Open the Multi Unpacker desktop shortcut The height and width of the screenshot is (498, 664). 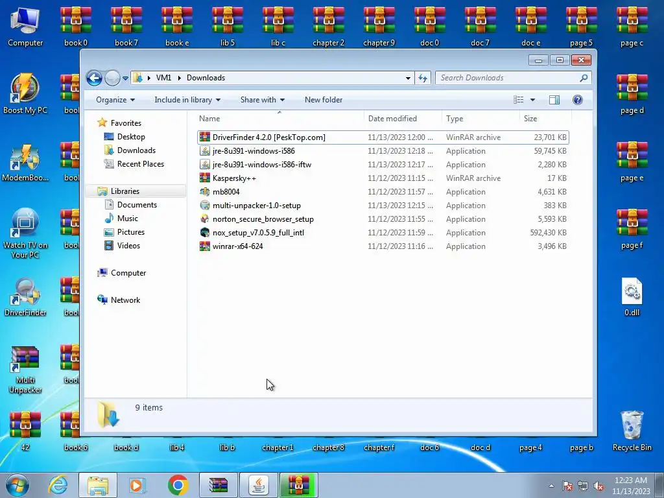(x=25, y=370)
